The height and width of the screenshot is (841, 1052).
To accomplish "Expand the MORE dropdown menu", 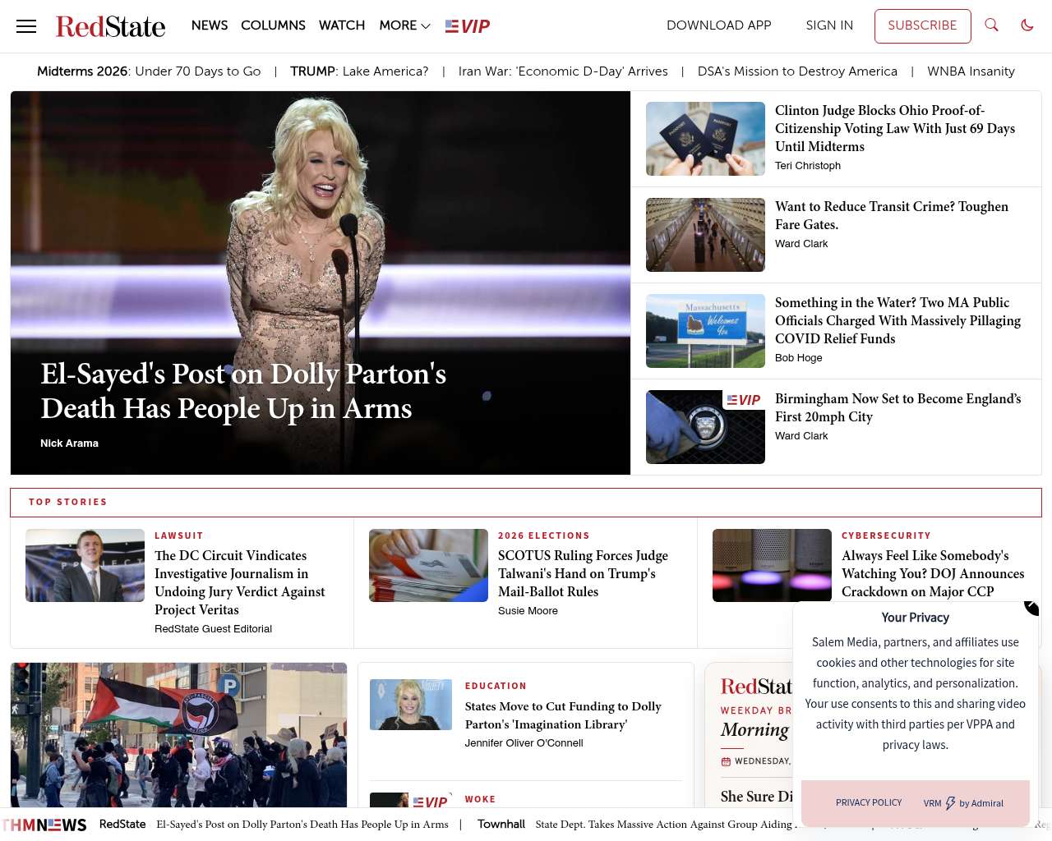I will pyautogui.click(x=404, y=25).
